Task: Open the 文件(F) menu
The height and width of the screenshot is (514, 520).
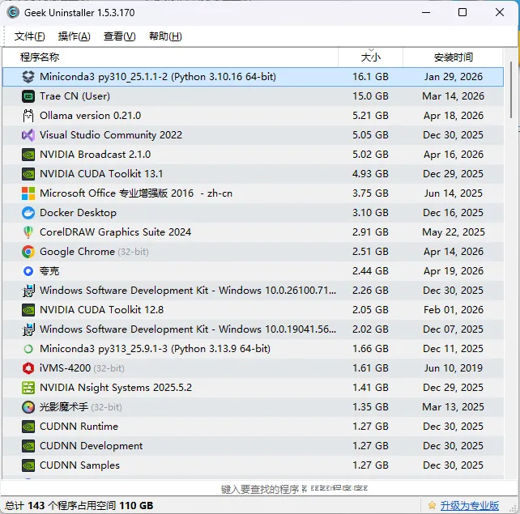Action: pyautogui.click(x=29, y=36)
